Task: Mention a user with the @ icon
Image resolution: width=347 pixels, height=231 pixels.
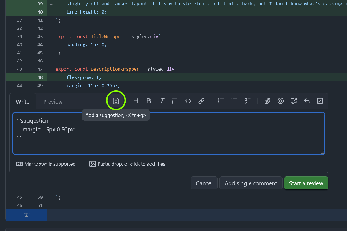Action: pyautogui.click(x=280, y=101)
